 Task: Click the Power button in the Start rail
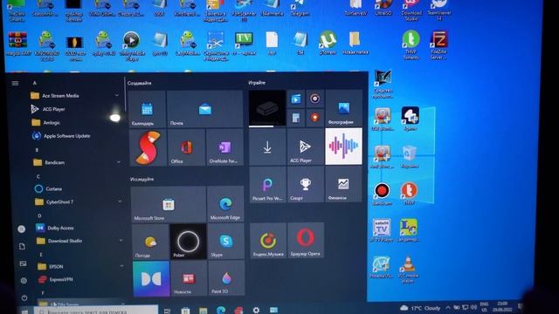(x=24, y=297)
